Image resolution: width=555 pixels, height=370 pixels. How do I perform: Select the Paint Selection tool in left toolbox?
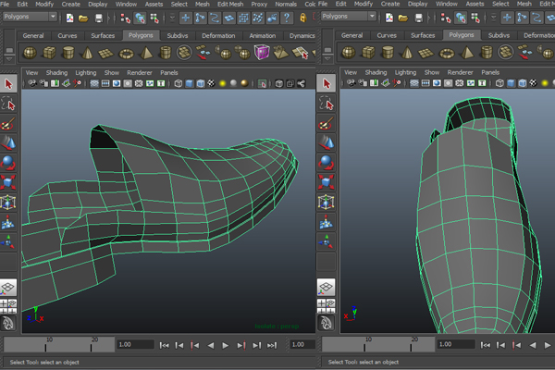tap(8, 124)
